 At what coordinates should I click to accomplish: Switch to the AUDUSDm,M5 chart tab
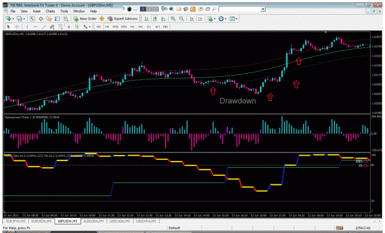[94, 221]
